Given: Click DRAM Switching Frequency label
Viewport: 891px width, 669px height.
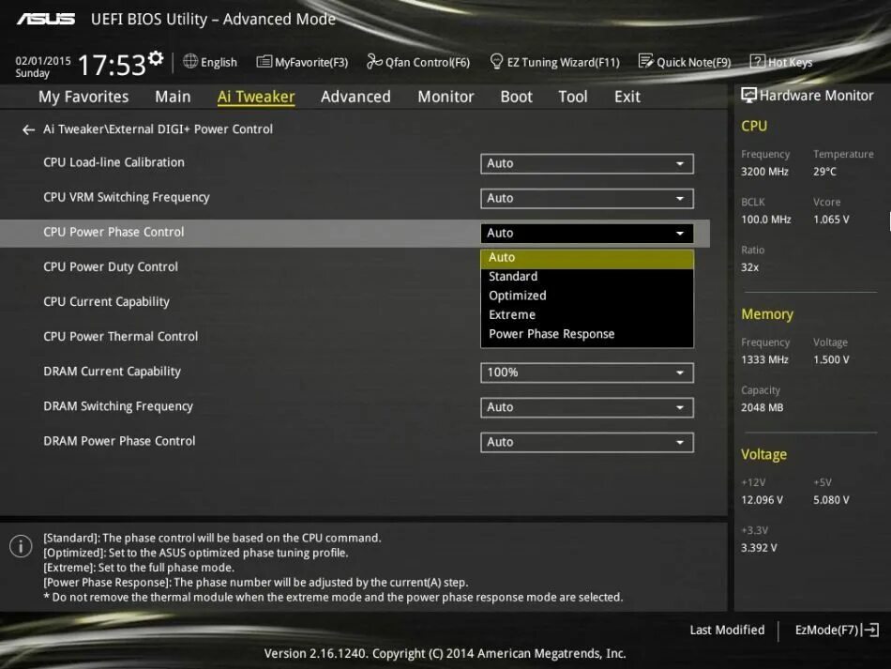Looking at the screenshot, I should pos(118,406).
